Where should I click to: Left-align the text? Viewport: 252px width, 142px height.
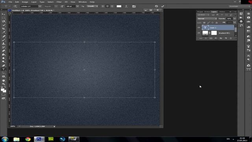(x=103, y=6)
